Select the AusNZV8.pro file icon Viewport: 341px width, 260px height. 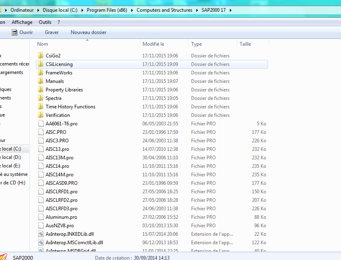click(x=41, y=225)
